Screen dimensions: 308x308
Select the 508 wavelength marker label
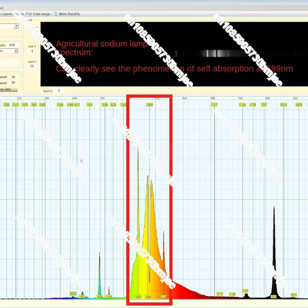click(105, 105)
